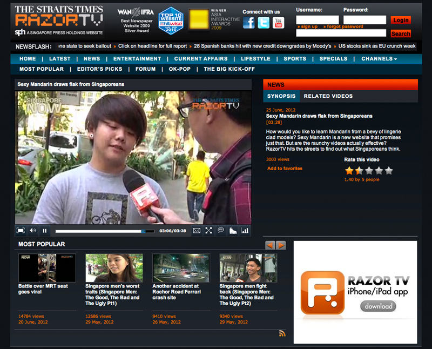Click the expand arrows icon in player

208,231
